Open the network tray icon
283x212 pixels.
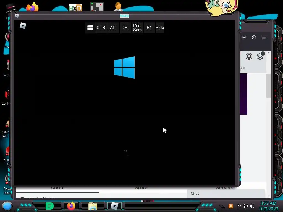point(246,206)
